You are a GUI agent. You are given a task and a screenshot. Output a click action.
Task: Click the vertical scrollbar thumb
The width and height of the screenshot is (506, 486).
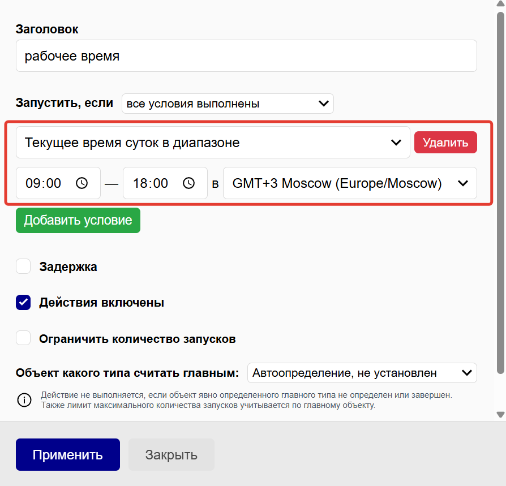tap(500, 192)
